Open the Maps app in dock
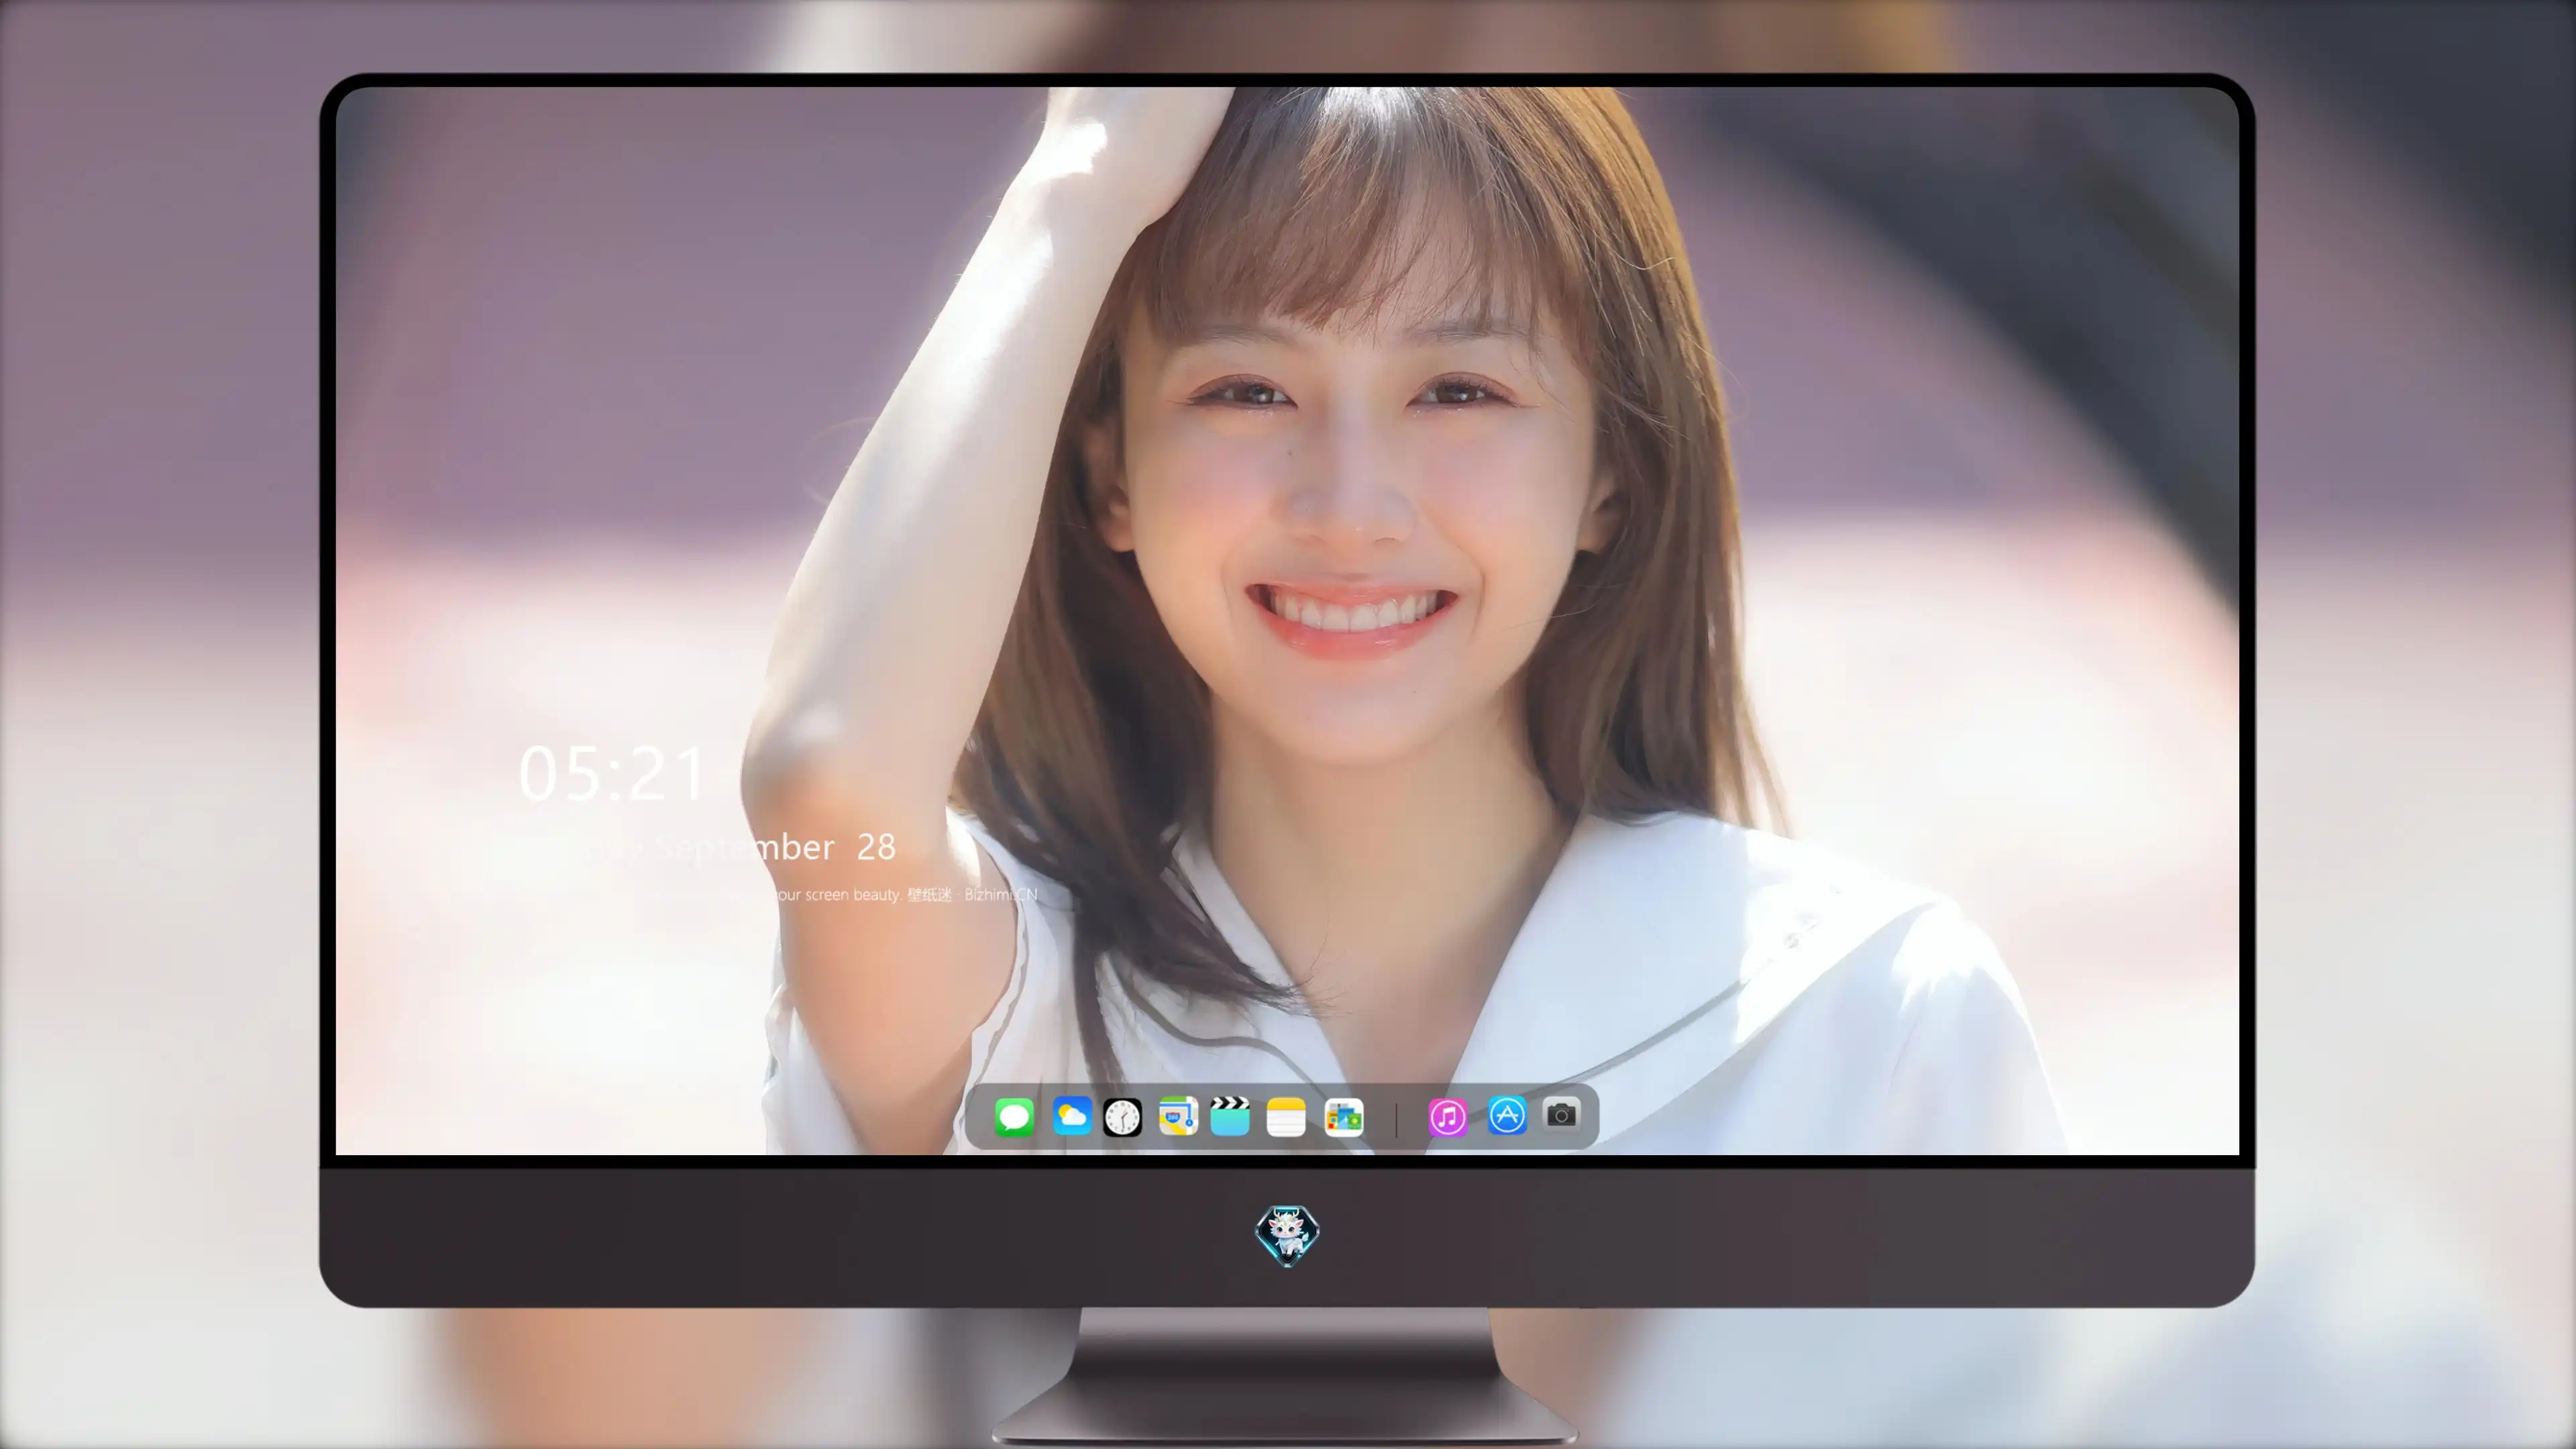The image size is (2576, 1449). coord(1178,1117)
